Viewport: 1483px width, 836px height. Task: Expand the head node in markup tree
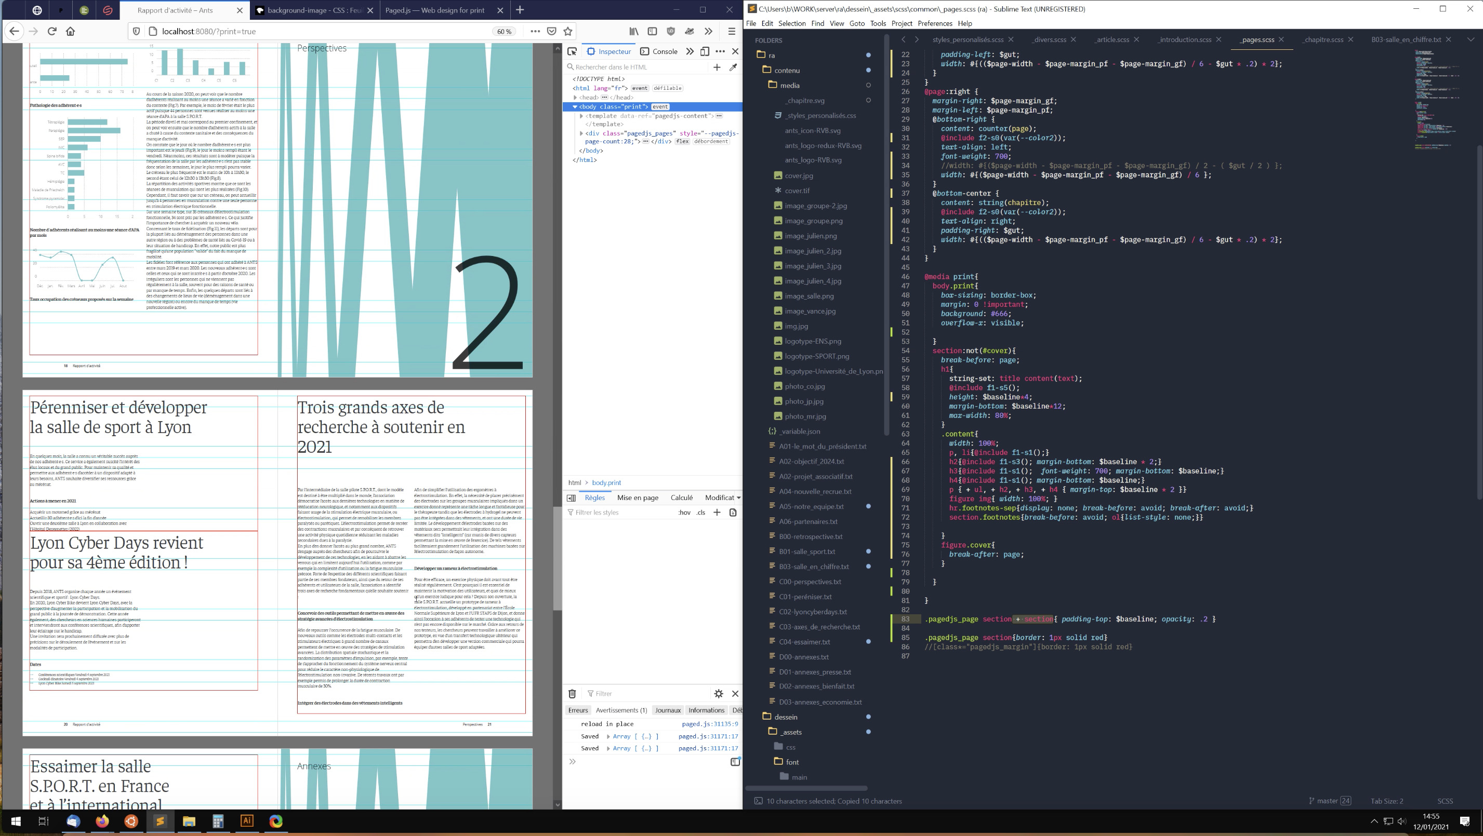(575, 97)
